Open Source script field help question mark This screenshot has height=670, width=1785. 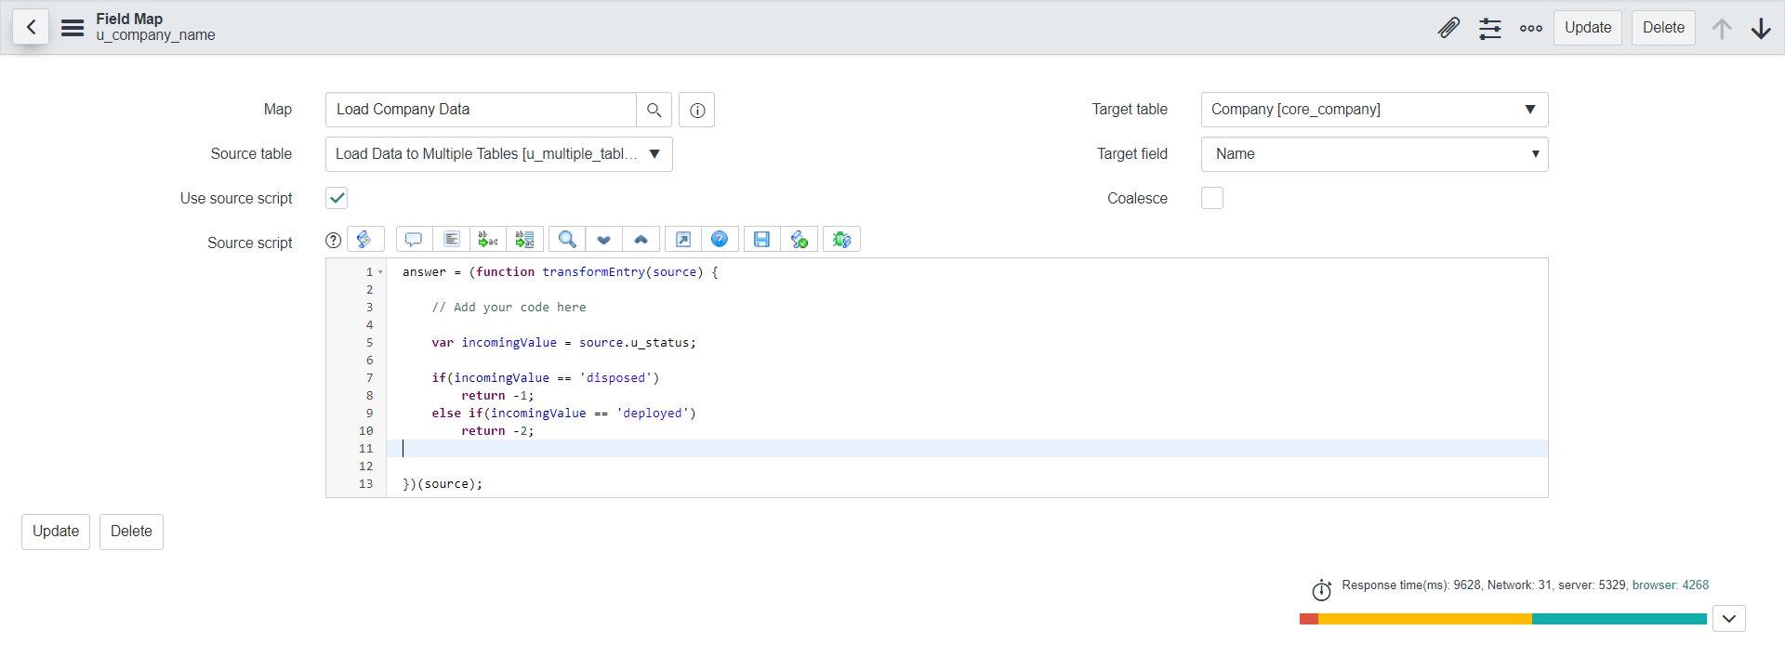[x=333, y=240]
